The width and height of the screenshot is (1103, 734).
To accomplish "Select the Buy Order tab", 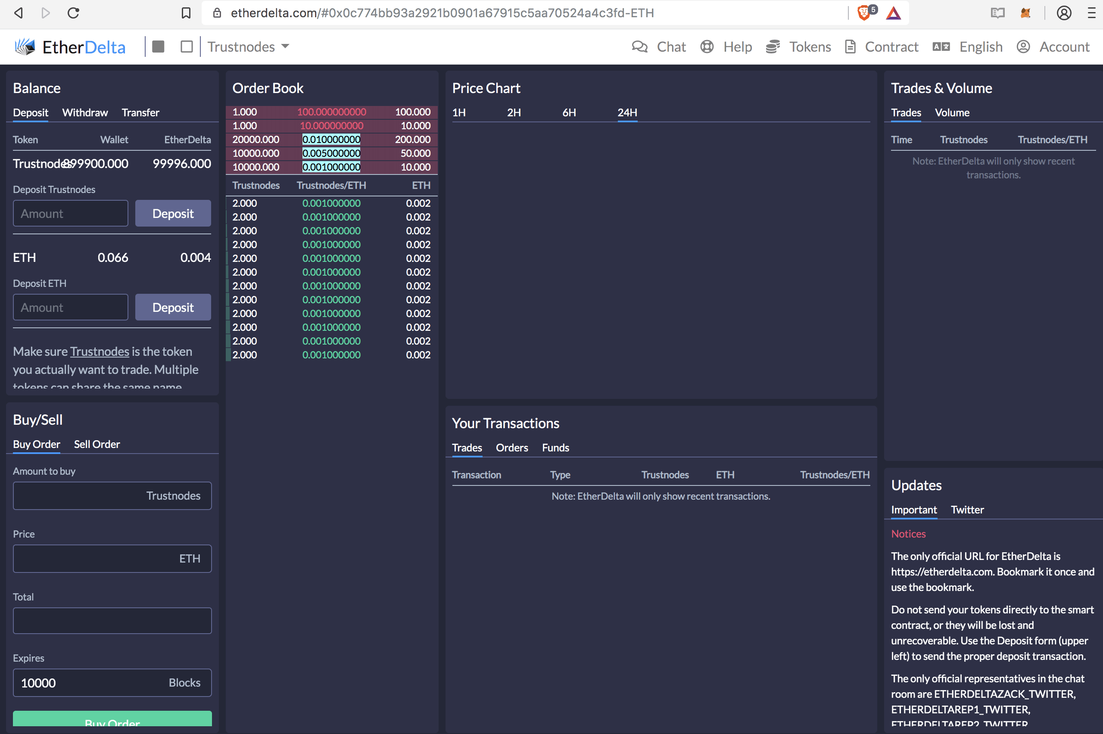I will [37, 444].
